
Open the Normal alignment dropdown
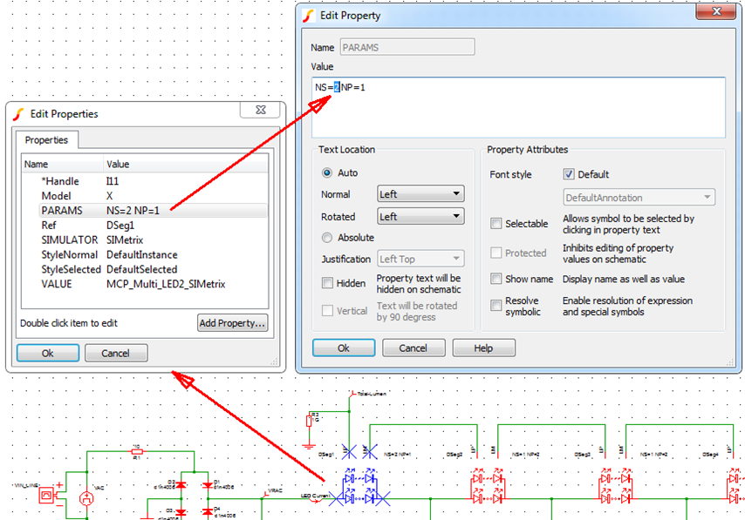pyautogui.click(x=420, y=194)
